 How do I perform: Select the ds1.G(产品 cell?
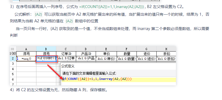[86, 59]
